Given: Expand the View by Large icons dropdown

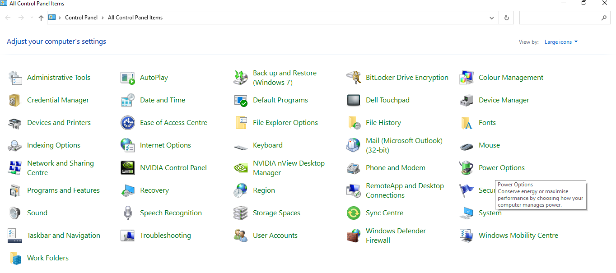Looking at the screenshot, I should tap(561, 42).
